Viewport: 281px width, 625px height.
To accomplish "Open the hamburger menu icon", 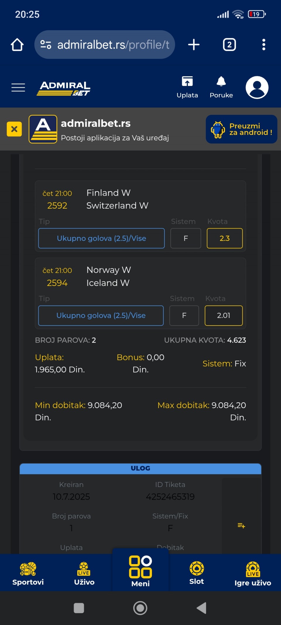I will pyautogui.click(x=18, y=87).
